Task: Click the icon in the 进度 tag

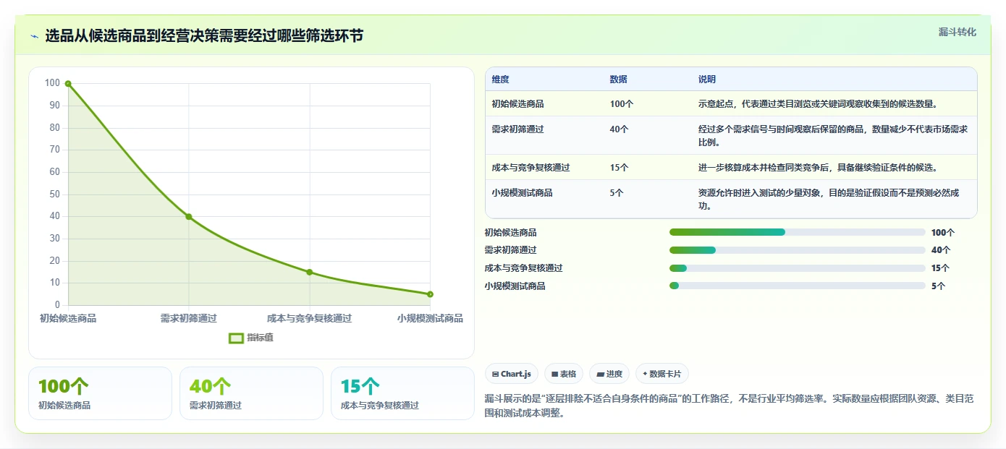Action: coord(601,375)
